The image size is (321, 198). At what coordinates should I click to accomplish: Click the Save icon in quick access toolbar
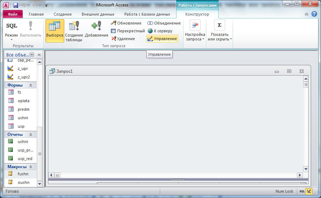[x=16, y=5]
